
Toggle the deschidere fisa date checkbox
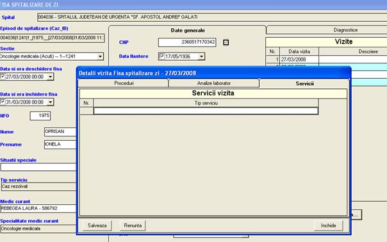click(x=3, y=77)
